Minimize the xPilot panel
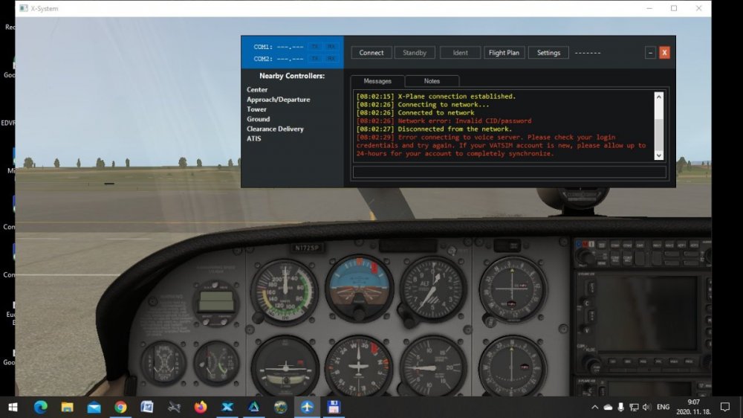This screenshot has height=418, width=743. click(x=650, y=53)
